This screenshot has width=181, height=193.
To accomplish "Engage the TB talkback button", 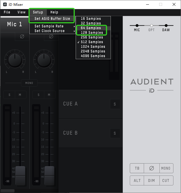I will [x=137, y=168].
